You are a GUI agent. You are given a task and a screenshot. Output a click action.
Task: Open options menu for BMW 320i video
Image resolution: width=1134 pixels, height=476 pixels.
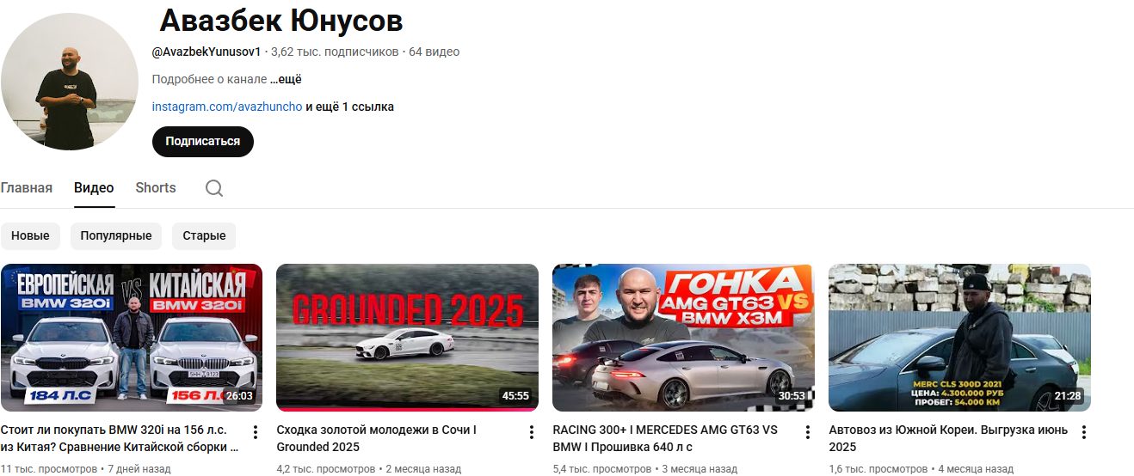(256, 432)
